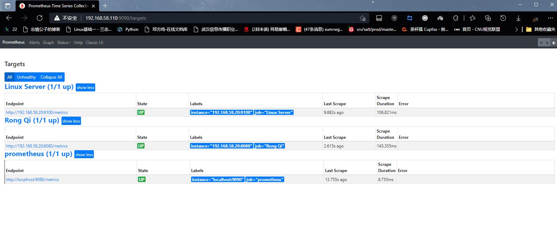
Task: Click the UP state badge for Linux Server
Action: coord(141,112)
